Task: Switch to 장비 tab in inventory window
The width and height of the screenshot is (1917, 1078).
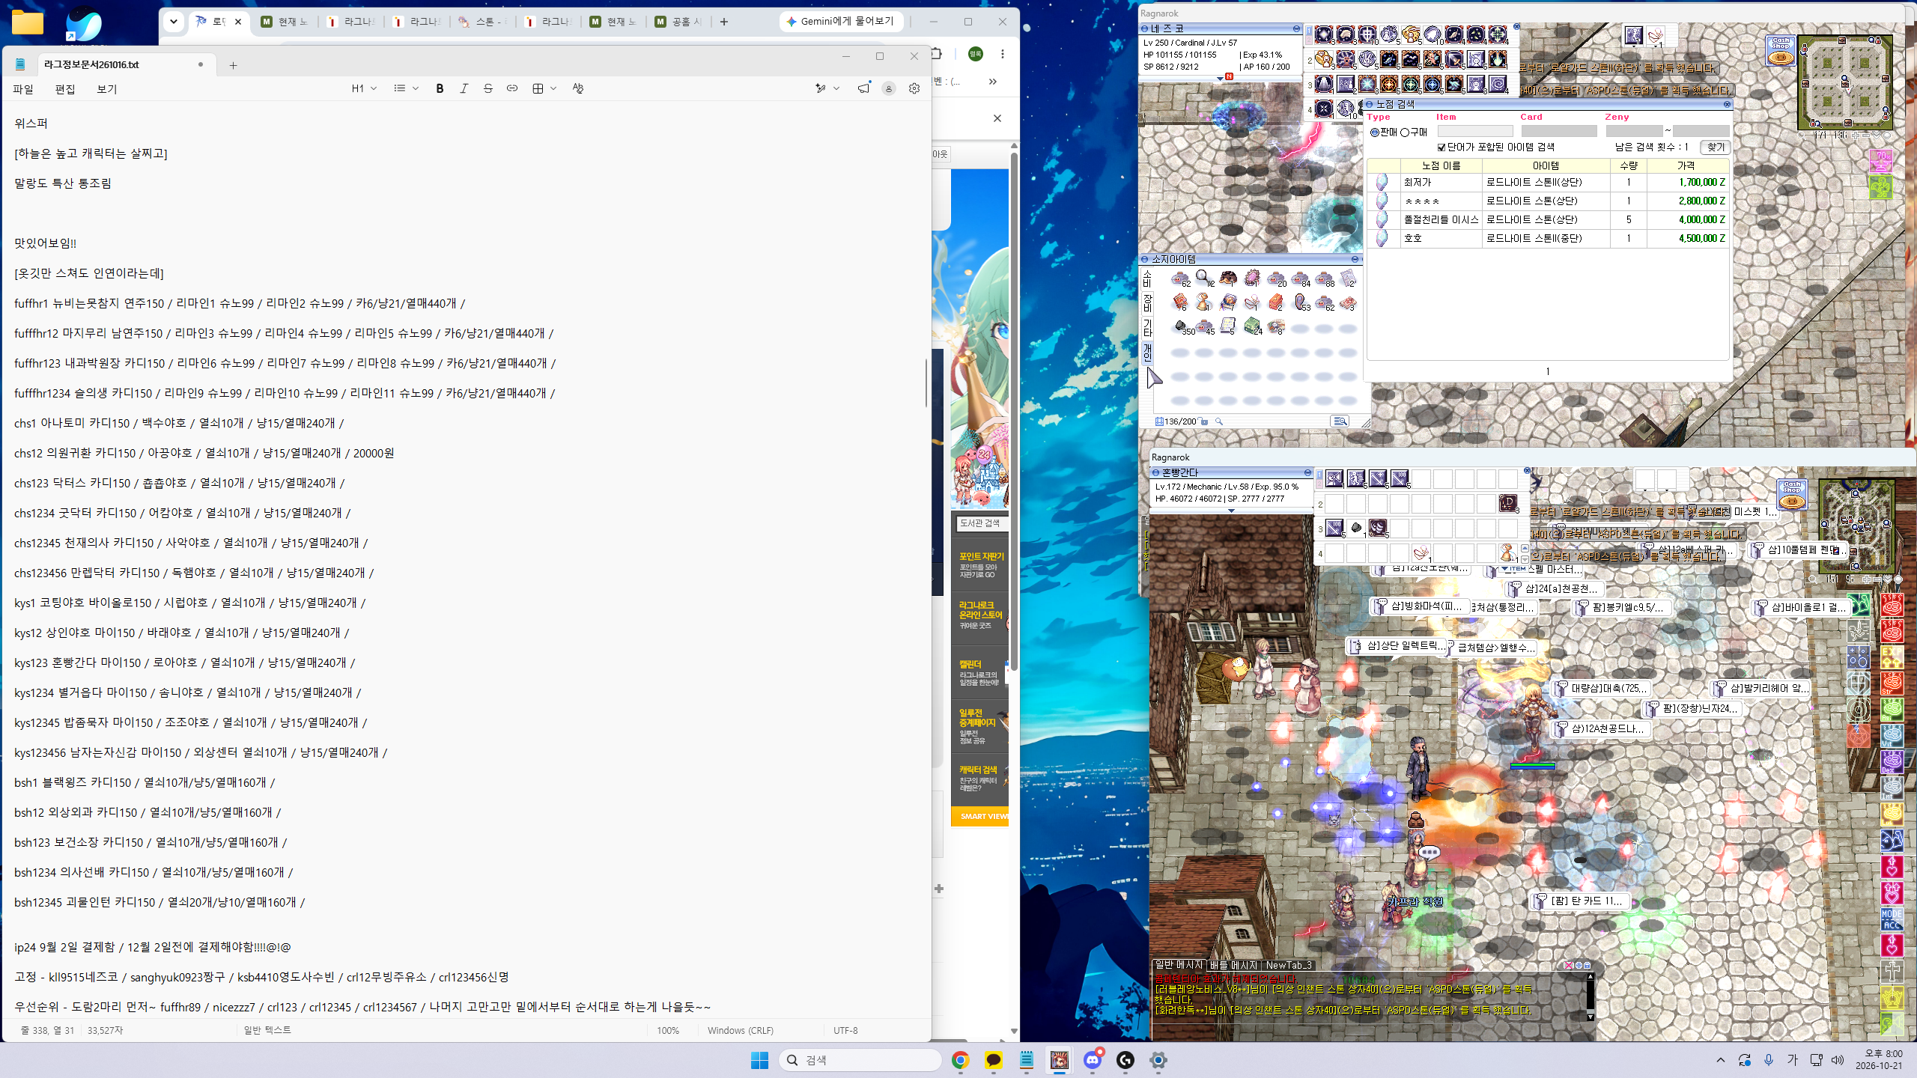Action: [1148, 302]
